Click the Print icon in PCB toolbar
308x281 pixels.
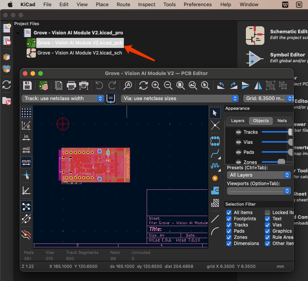click(71, 85)
